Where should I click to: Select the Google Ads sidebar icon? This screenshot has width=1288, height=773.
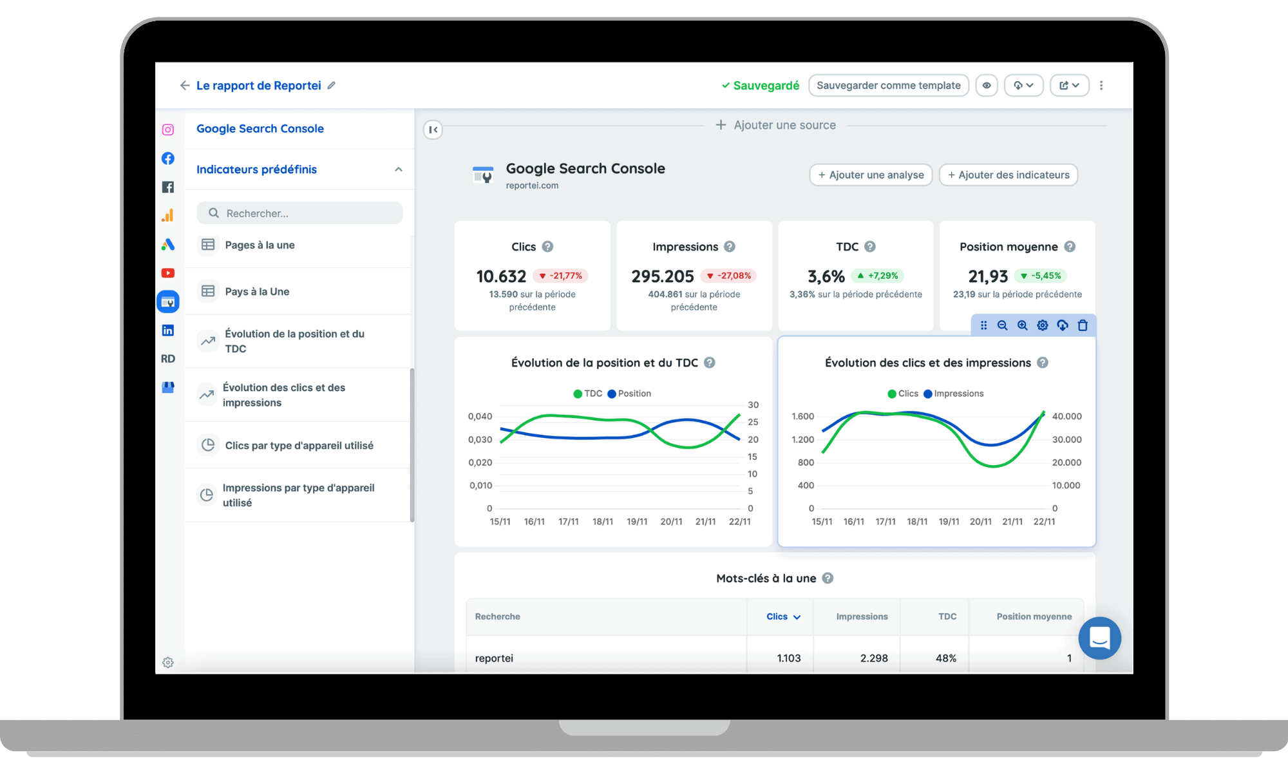click(167, 244)
